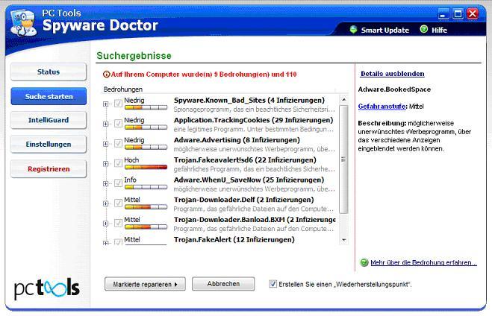Image resolution: width=492 pixels, height=316 pixels.
Task: Click the Hoch threat level bar of Trojan.Fakeavalert!sd6
Action: [146, 167]
